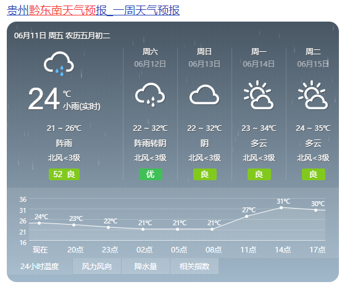Click Sunday's overcast cloud icon
Screen dimensions: 342x287
pyautogui.click(x=204, y=94)
